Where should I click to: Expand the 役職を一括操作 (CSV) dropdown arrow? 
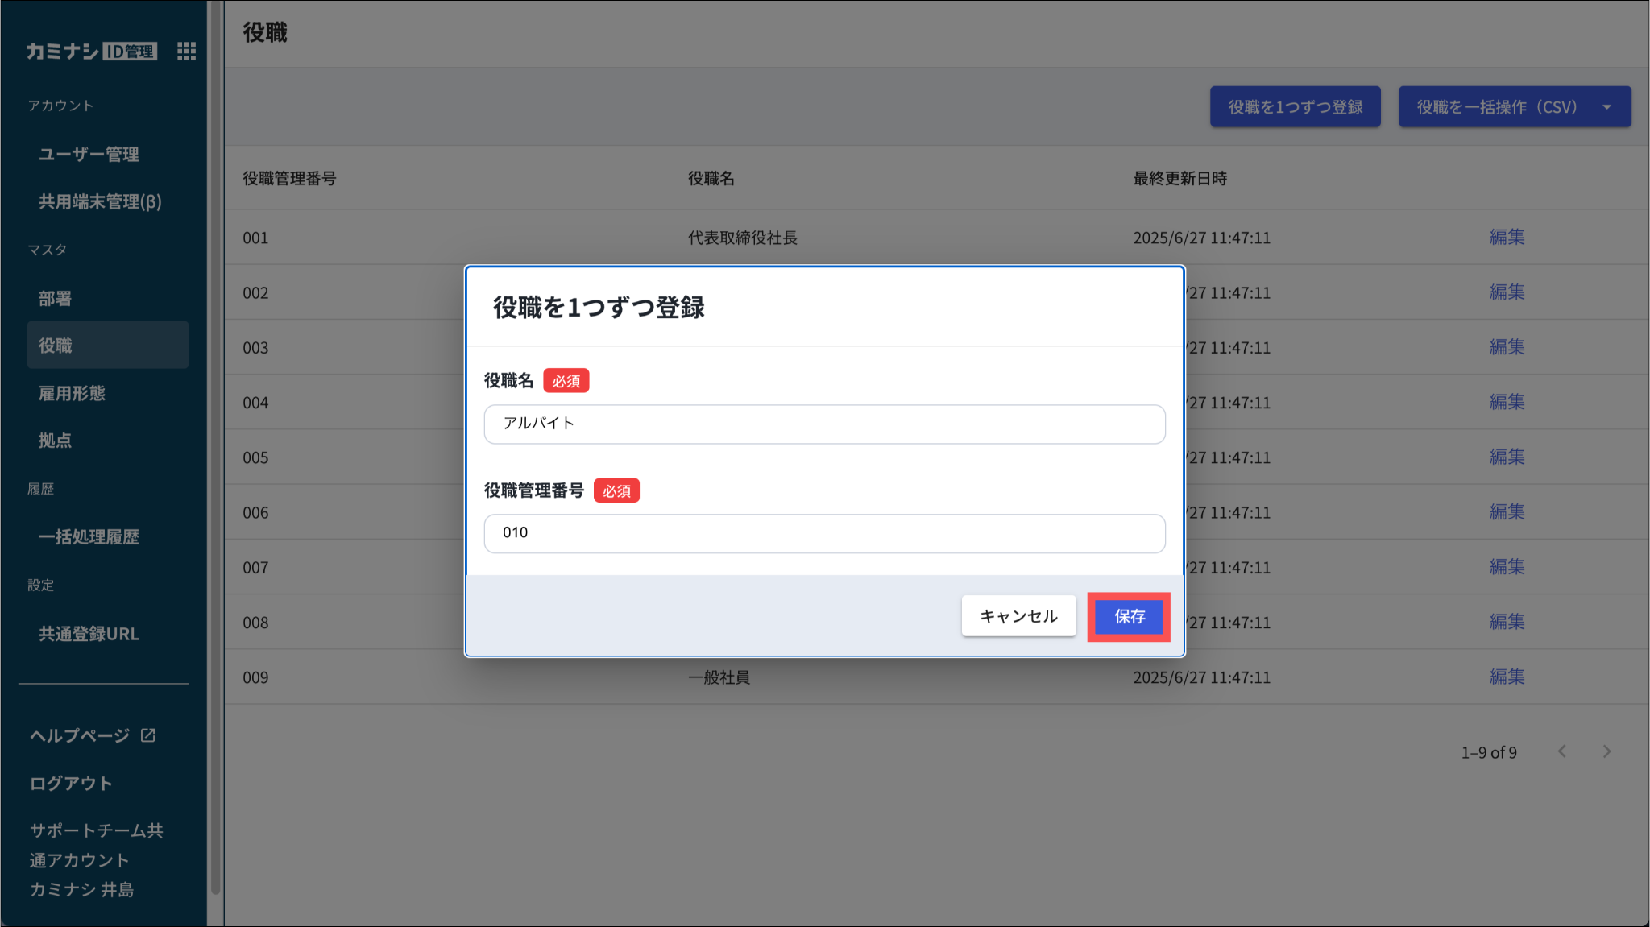click(1607, 107)
